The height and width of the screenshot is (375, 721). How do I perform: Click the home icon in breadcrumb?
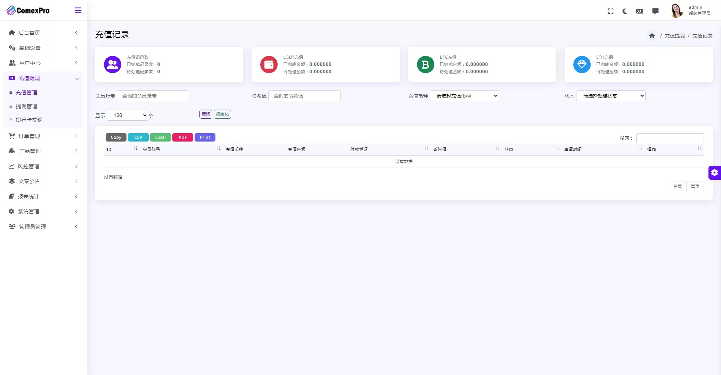click(652, 36)
